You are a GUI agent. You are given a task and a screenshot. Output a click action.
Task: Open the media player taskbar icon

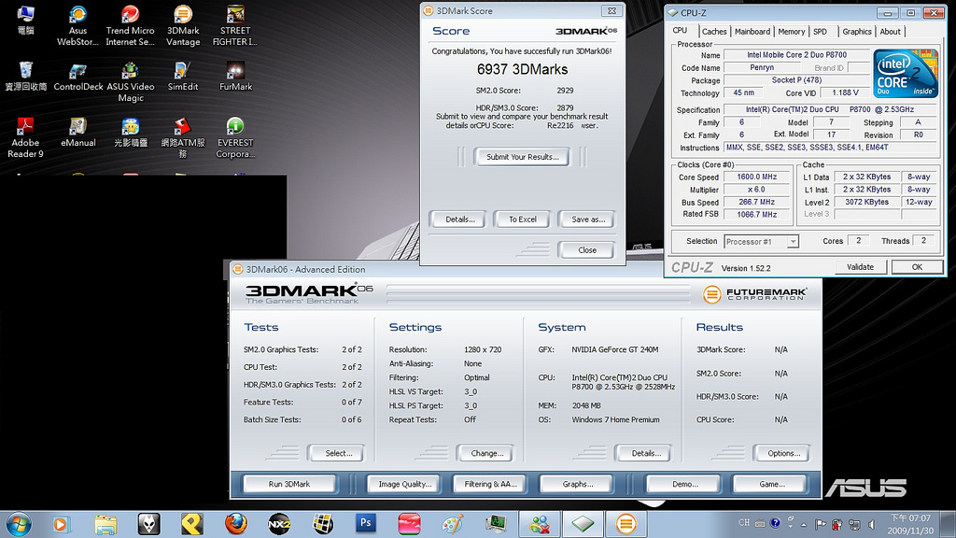tap(61, 524)
